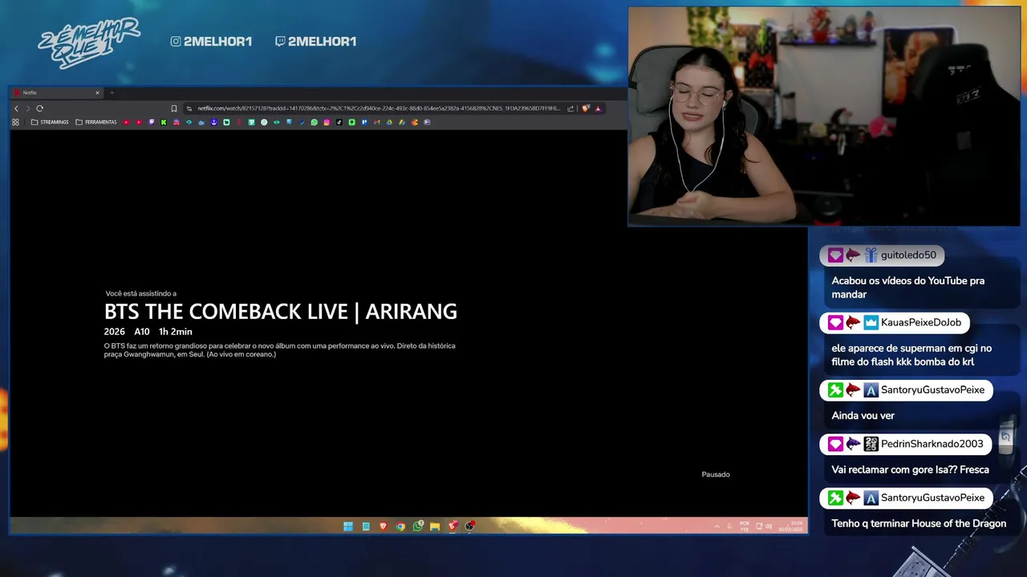Viewport: 1027px width, 577px height.
Task: Select chat username PedrinSharknado2003
Action: [932, 444]
